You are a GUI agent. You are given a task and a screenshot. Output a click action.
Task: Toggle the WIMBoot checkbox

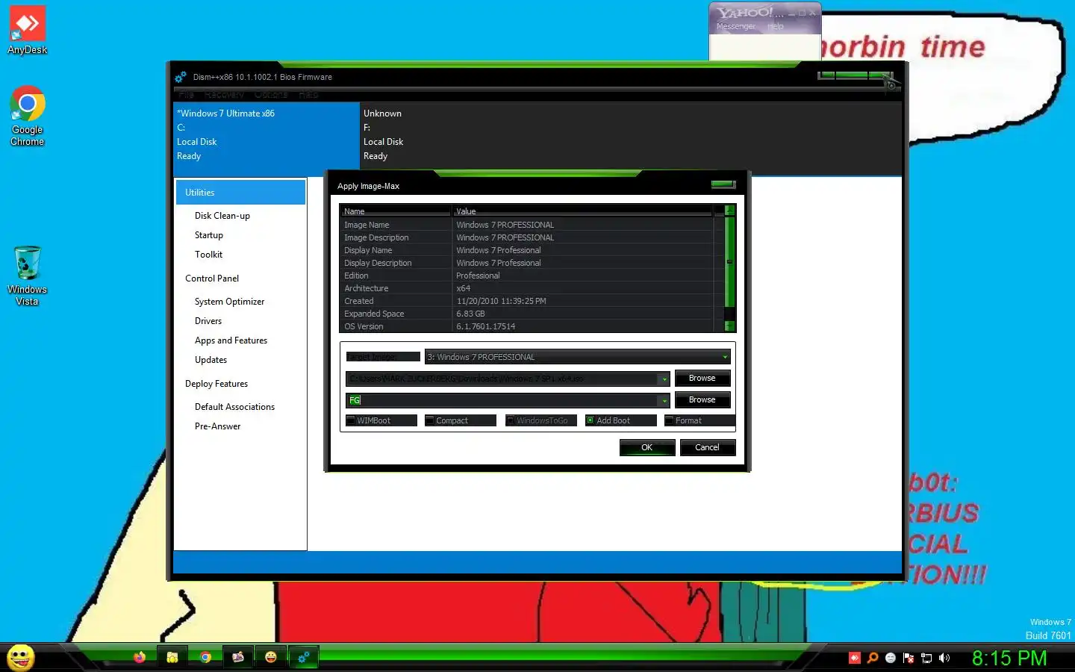click(351, 420)
